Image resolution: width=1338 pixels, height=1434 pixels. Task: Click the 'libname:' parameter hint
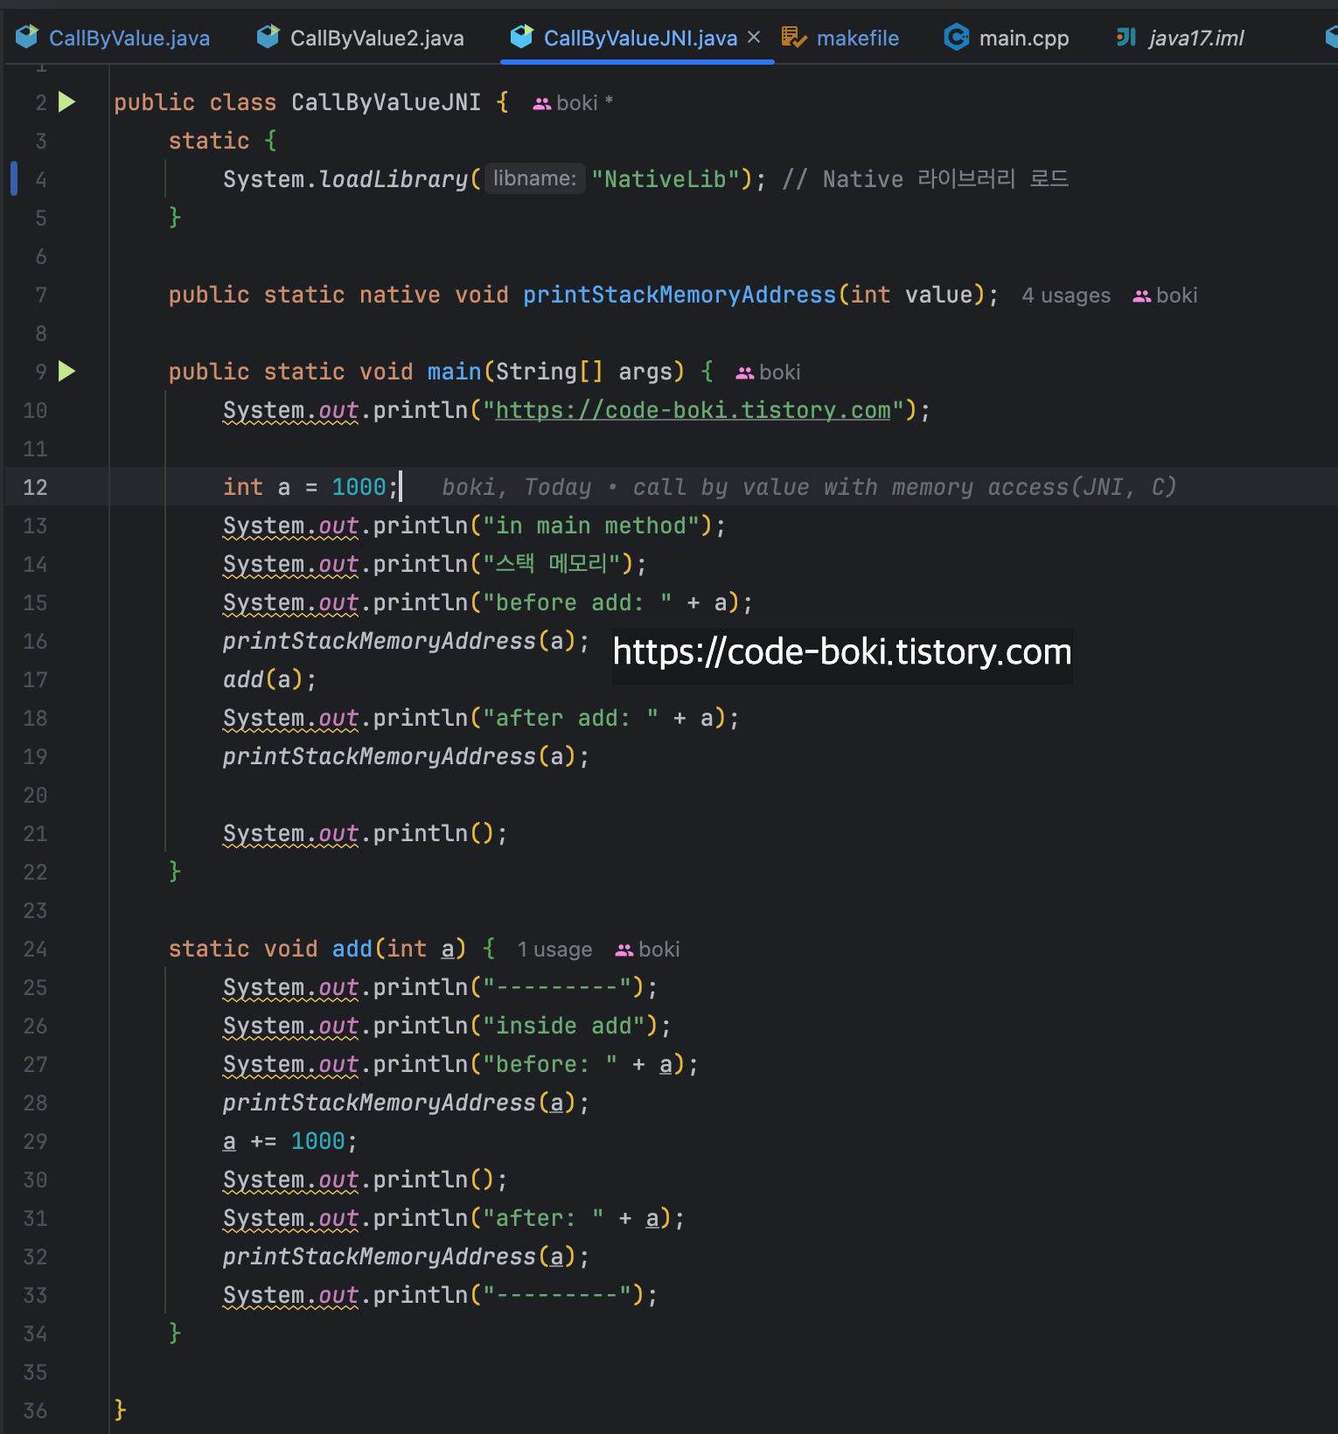[x=535, y=178]
